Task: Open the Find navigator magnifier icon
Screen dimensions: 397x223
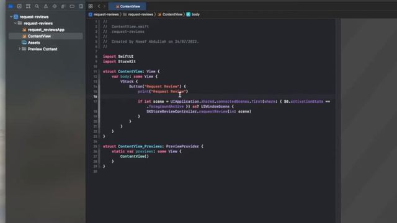Action: coord(37,6)
